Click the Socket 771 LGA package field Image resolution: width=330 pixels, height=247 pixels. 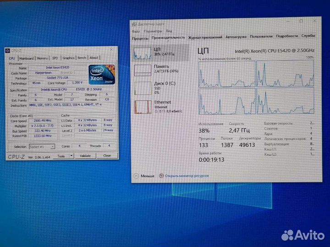click(x=57, y=78)
